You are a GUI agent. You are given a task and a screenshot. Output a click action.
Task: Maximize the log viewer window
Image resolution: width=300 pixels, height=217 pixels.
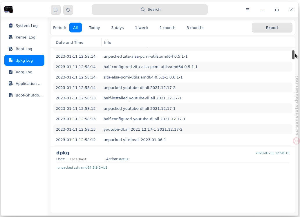[277, 10]
